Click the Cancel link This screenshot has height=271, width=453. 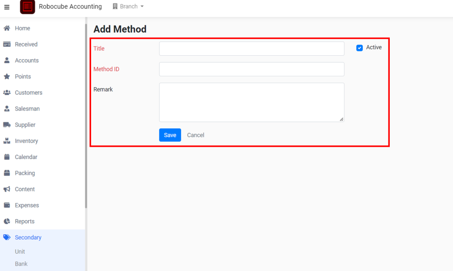196,135
